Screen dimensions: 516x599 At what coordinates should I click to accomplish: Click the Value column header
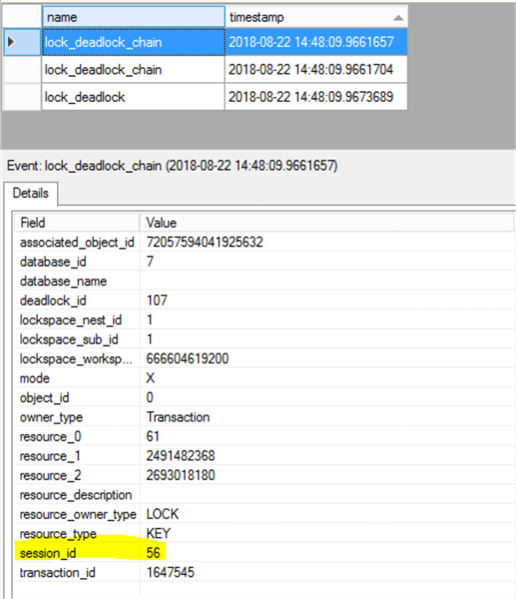[327, 223]
